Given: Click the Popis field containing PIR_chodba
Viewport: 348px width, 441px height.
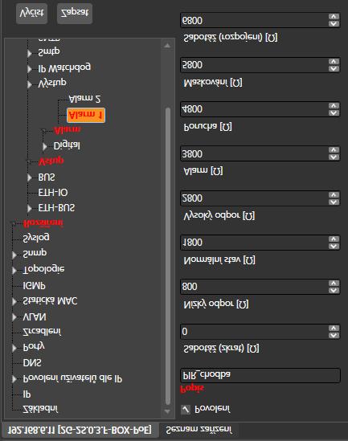Looking at the screenshot, I should click(260, 375).
